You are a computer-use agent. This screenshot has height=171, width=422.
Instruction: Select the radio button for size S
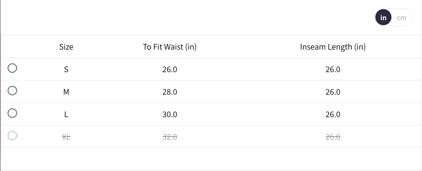pos(12,68)
